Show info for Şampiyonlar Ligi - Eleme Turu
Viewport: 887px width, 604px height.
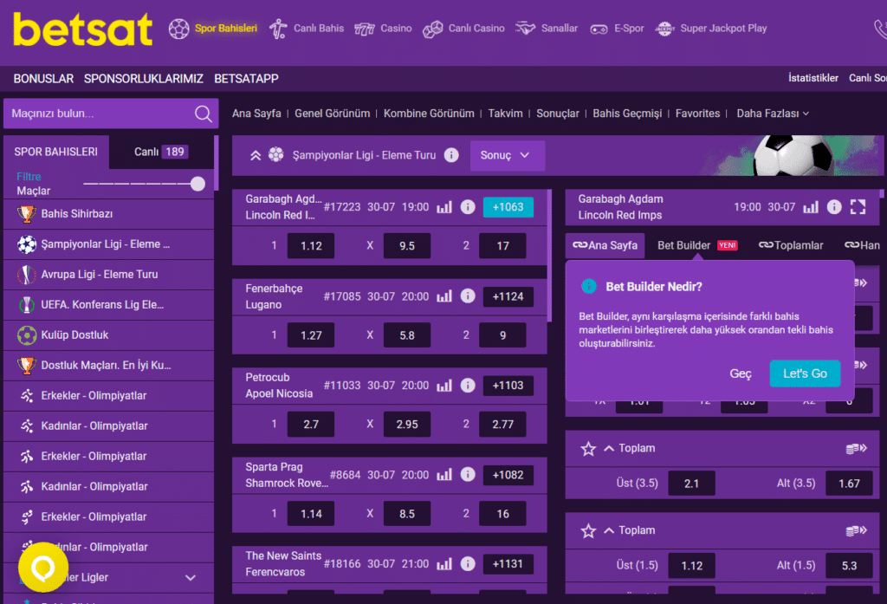[x=450, y=155]
